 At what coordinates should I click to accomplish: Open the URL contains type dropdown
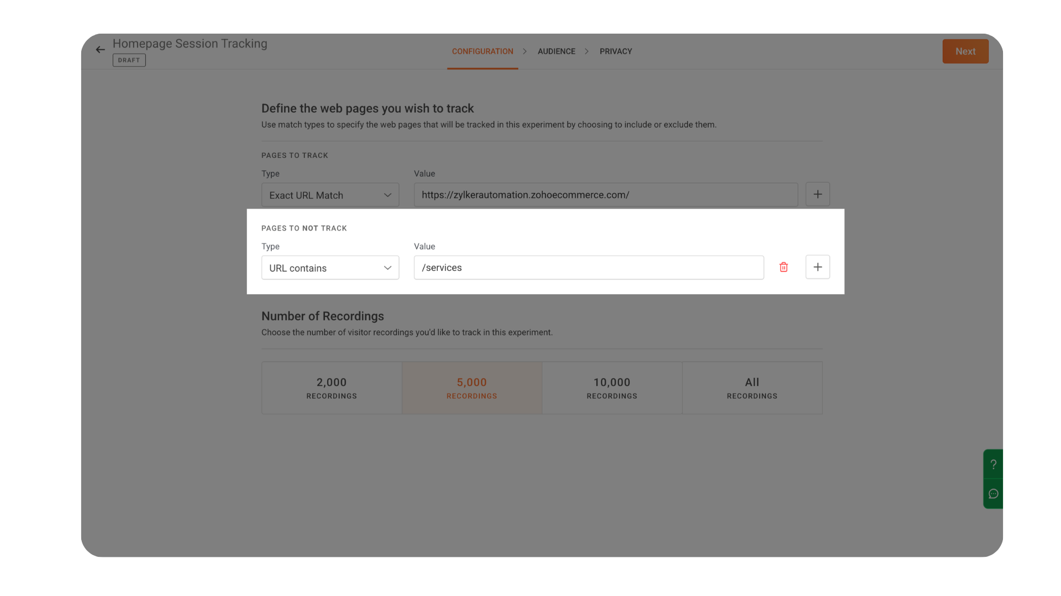pos(330,268)
